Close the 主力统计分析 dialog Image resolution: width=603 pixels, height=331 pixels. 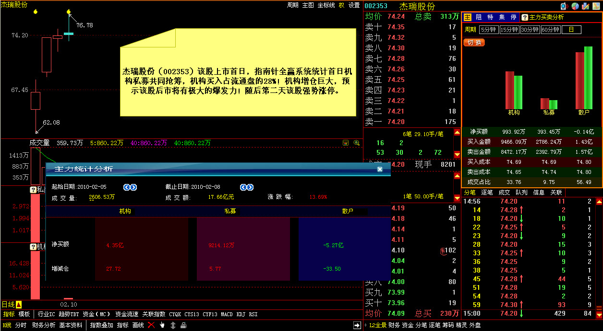click(380, 169)
